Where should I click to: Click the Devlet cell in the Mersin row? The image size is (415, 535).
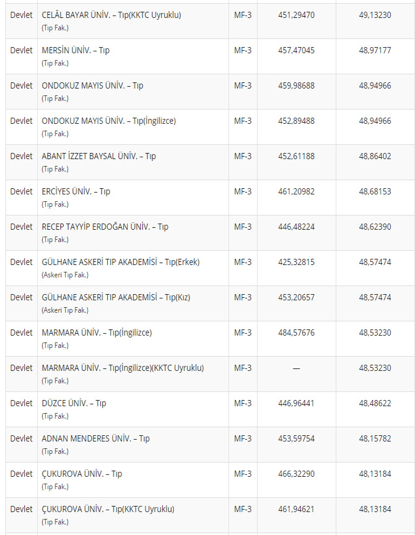pyautogui.click(x=21, y=50)
